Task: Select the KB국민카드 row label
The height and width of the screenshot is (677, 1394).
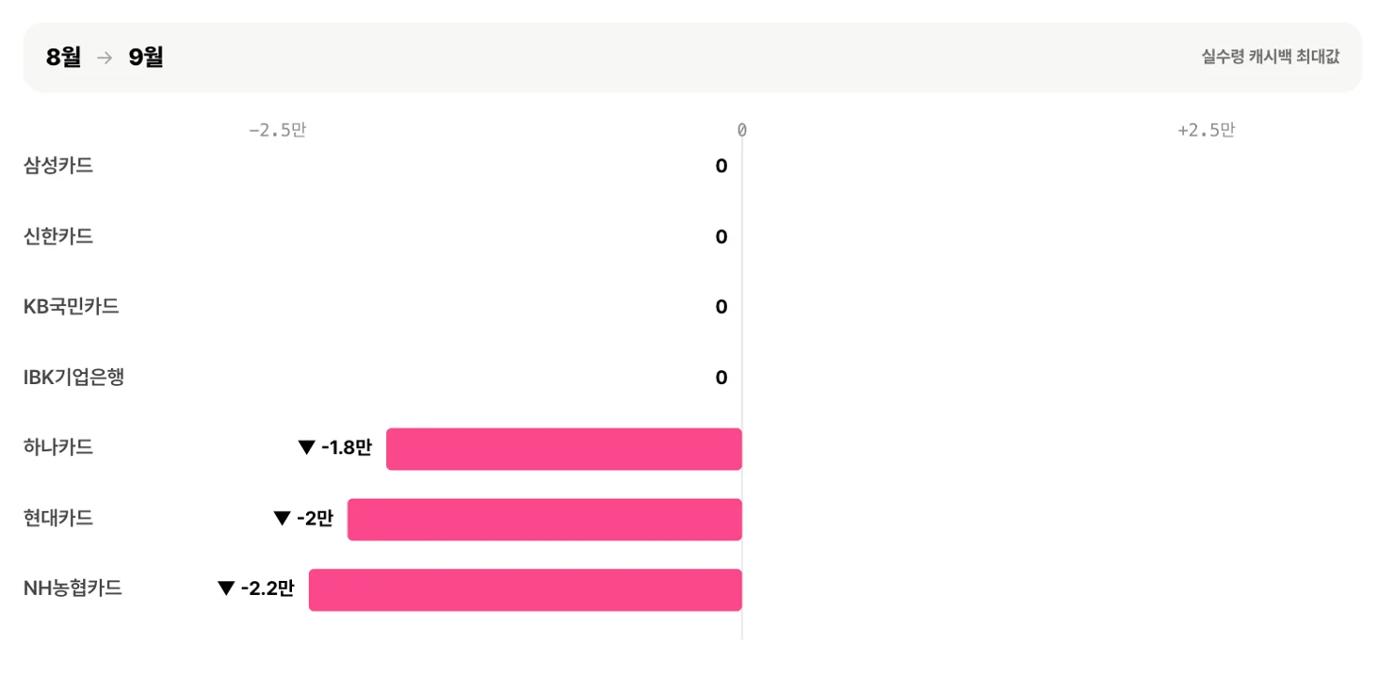Action: pos(72,307)
